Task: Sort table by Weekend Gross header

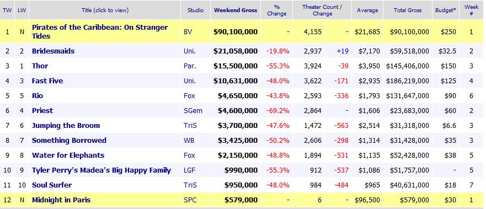Action: 236,10
